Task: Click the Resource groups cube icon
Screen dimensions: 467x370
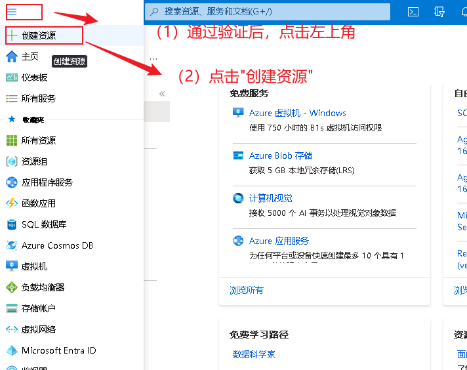Action: [12, 161]
